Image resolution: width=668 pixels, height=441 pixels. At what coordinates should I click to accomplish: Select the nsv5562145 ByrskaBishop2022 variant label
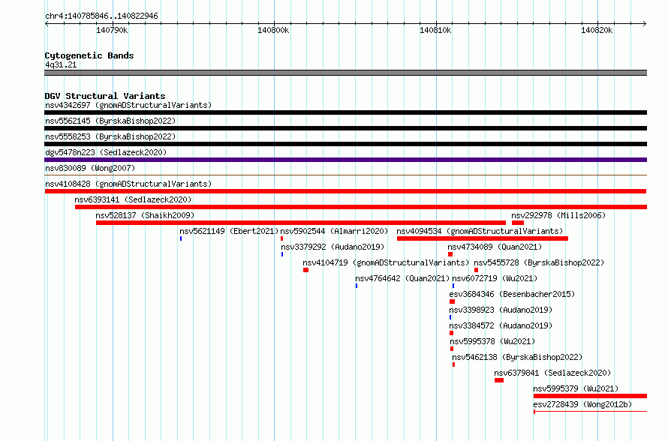click(110, 121)
